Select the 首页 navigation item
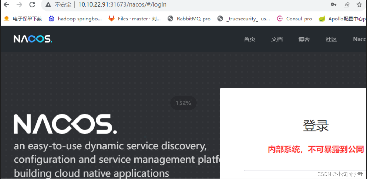Screen dimensions: 367x179 (249, 39)
